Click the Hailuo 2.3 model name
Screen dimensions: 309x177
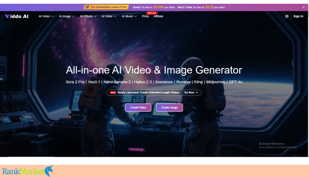143,82
